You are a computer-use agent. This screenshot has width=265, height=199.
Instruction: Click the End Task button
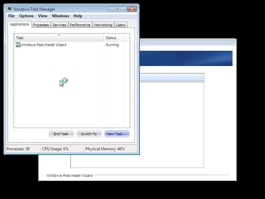point(61,134)
